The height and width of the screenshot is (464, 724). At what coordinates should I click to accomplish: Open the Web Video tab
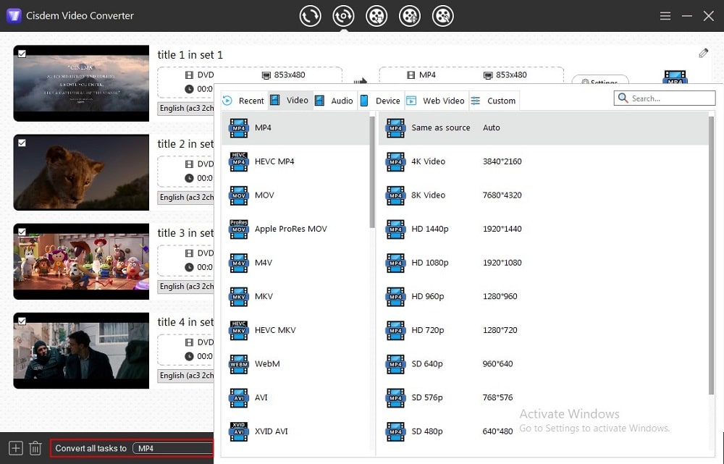435,100
